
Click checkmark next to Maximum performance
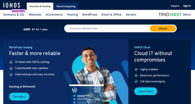136,75
